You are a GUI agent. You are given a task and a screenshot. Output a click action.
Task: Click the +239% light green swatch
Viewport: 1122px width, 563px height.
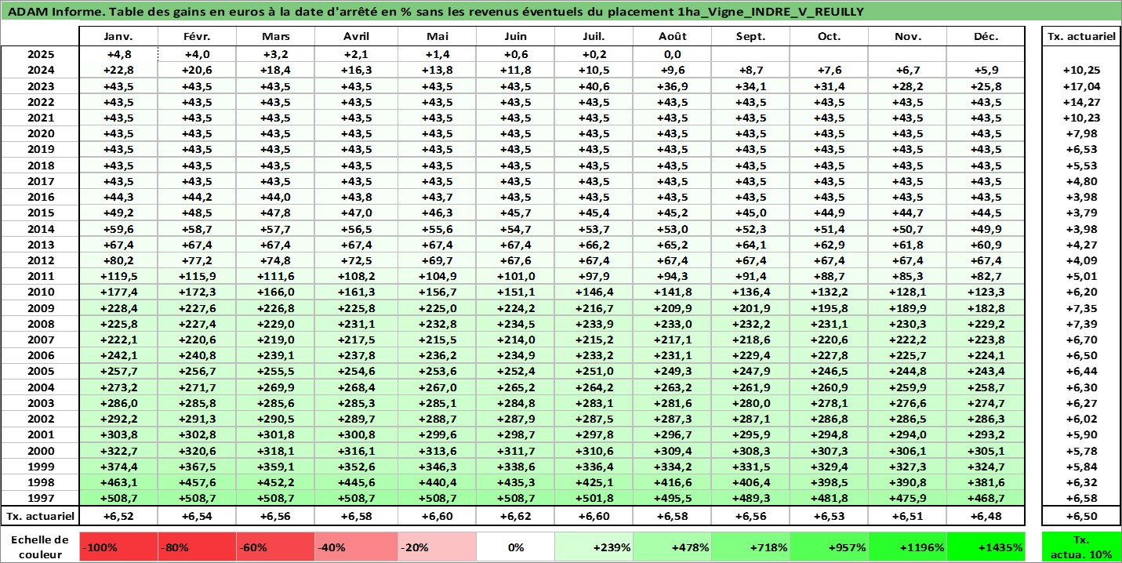pos(594,547)
